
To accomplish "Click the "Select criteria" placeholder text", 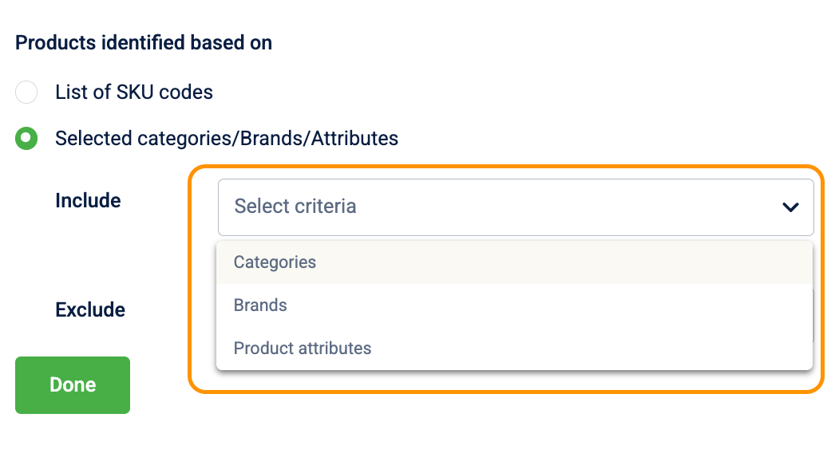I will 295,207.
